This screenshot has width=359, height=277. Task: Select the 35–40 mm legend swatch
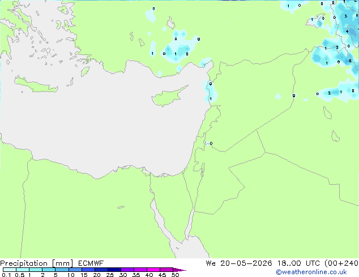point(140,270)
